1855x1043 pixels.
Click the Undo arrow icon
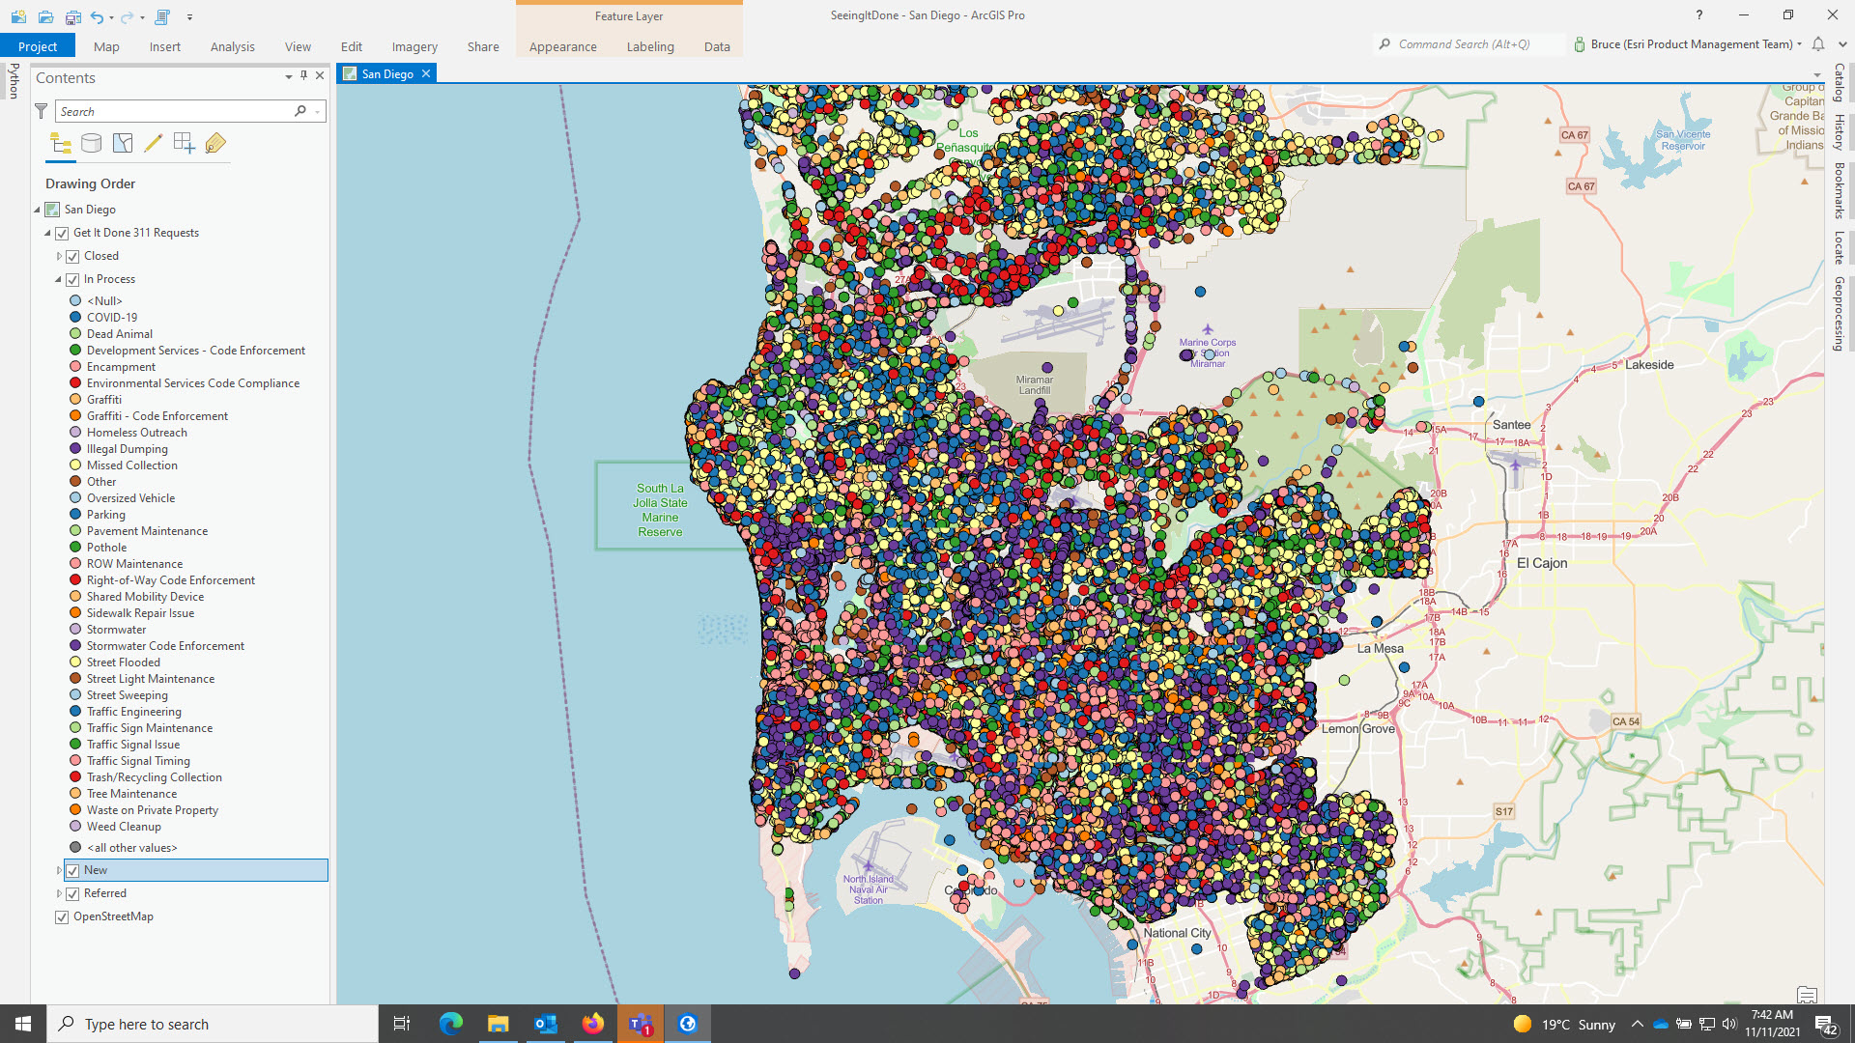(x=97, y=16)
